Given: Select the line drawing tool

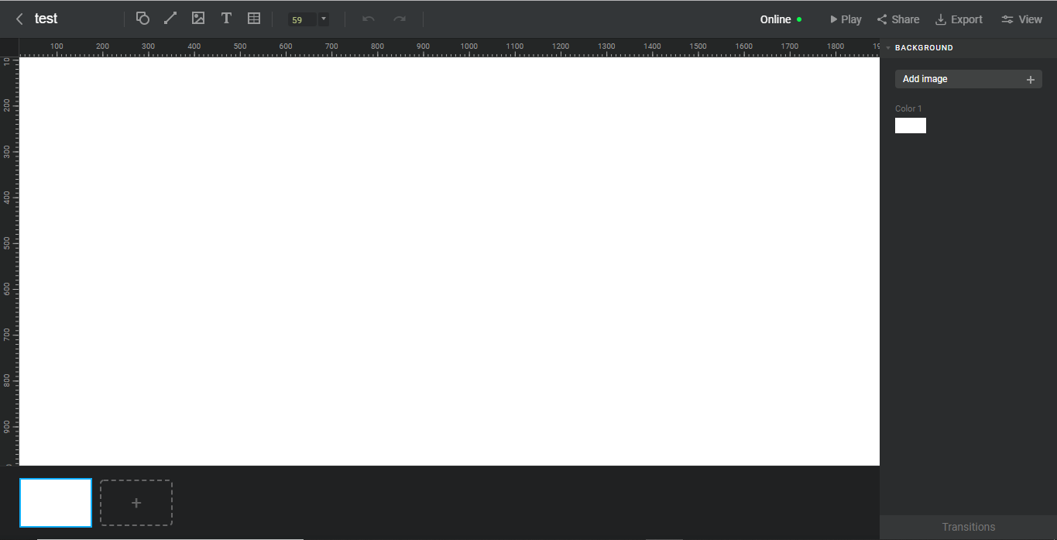Looking at the screenshot, I should pos(170,19).
